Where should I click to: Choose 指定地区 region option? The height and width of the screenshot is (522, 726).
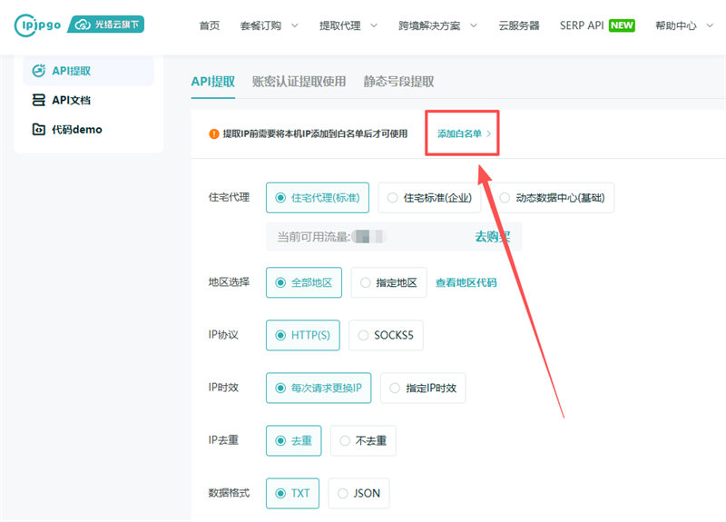point(389,282)
